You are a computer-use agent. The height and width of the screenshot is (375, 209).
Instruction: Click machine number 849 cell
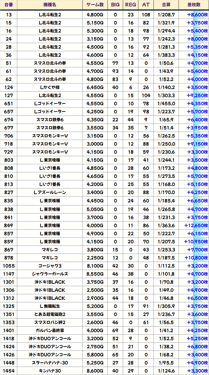(9, 225)
